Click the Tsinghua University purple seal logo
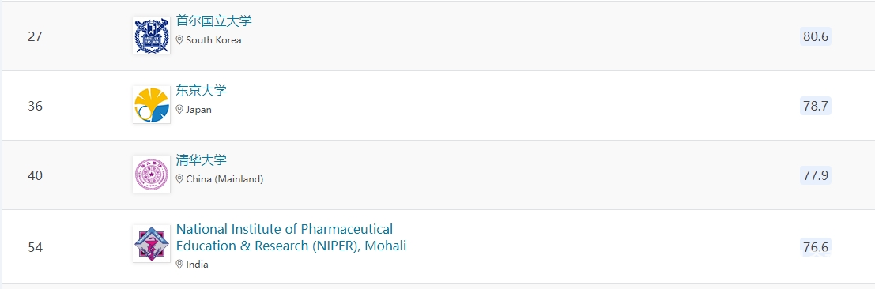Image resolution: width=875 pixels, height=289 pixels. coord(151,174)
